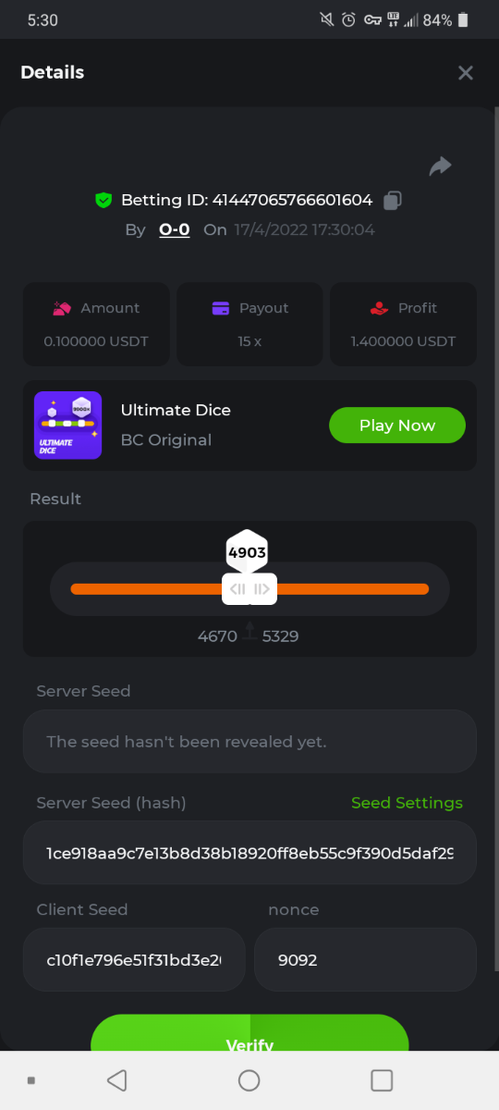Tap the Ultimate Dice game thumbnail
Viewport: 499px width, 1110px height.
pyautogui.click(x=68, y=425)
